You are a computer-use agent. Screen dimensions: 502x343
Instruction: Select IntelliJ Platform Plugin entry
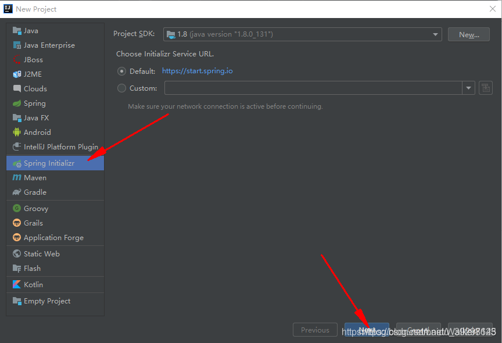click(x=55, y=147)
